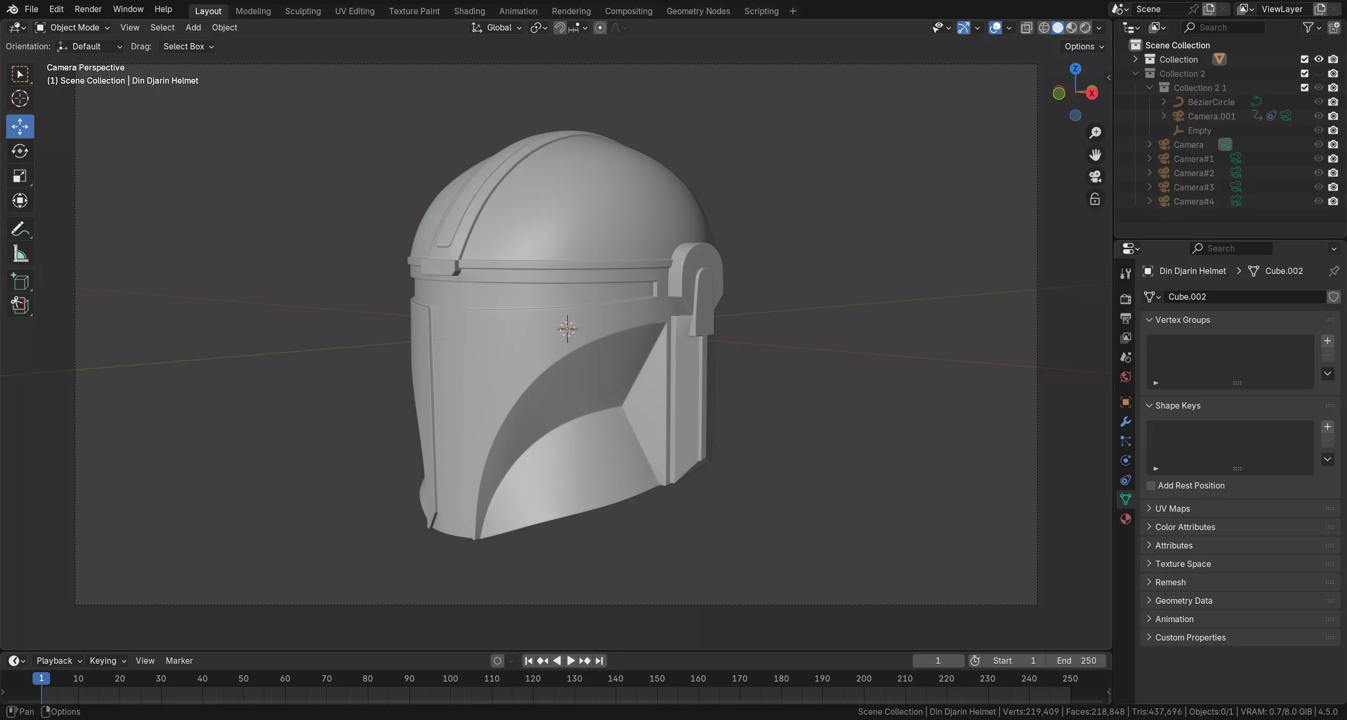The height and width of the screenshot is (720, 1347).
Task: Open the viewport Add menu
Action: [193, 28]
